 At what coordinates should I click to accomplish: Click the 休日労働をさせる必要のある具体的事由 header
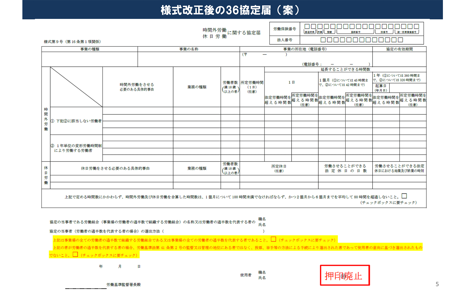click(115, 168)
